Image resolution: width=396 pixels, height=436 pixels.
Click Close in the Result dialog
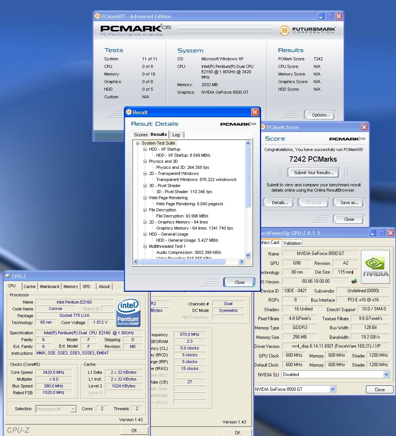pyautogui.click(x=239, y=282)
